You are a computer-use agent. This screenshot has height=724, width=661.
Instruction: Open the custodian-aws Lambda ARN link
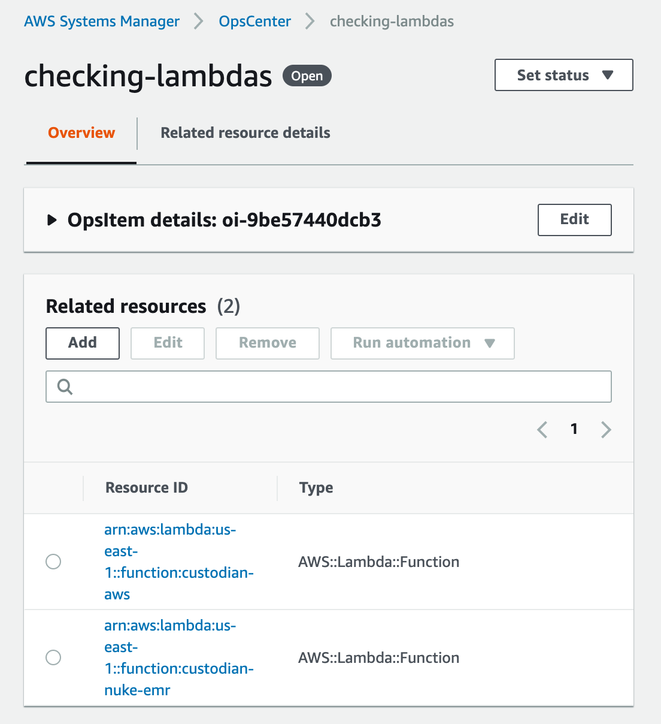point(179,562)
